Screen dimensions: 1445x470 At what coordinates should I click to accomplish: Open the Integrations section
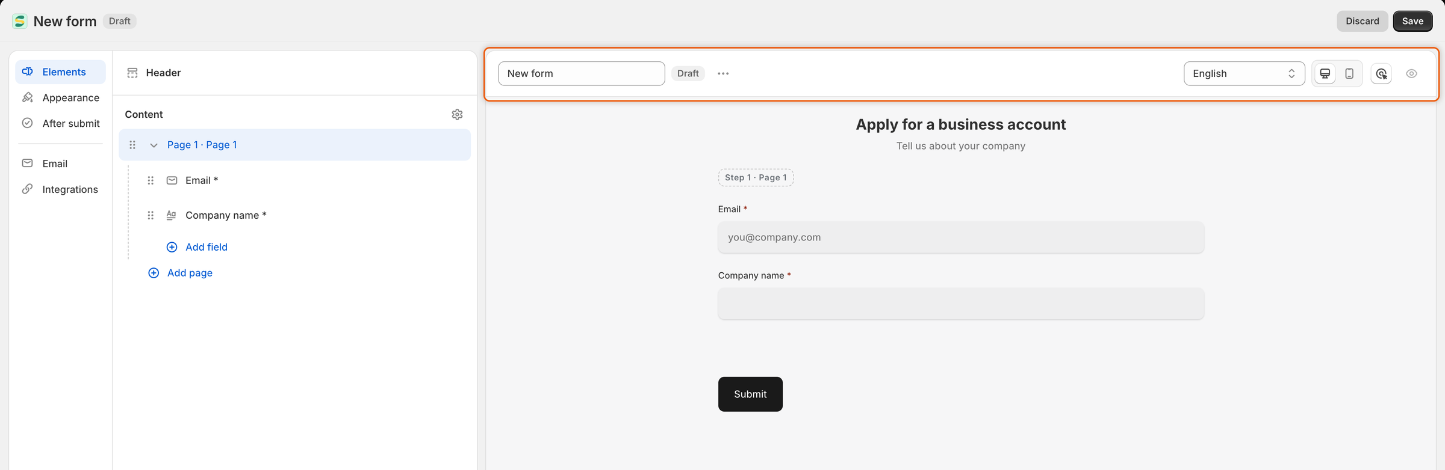pos(60,189)
